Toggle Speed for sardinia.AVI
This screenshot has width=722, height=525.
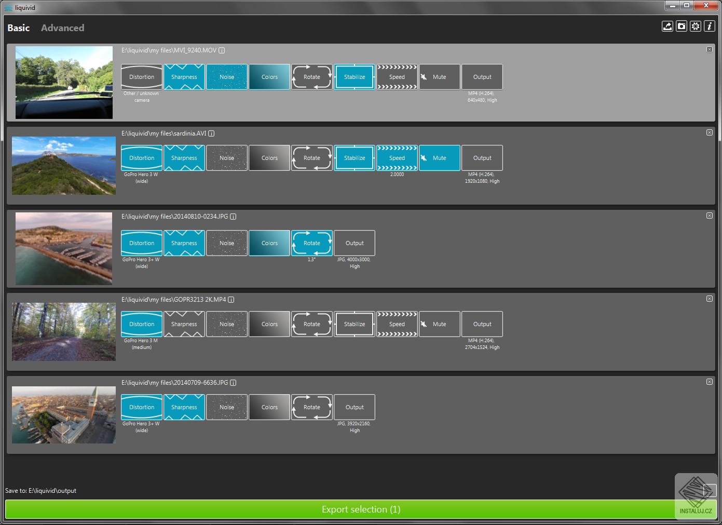point(397,158)
